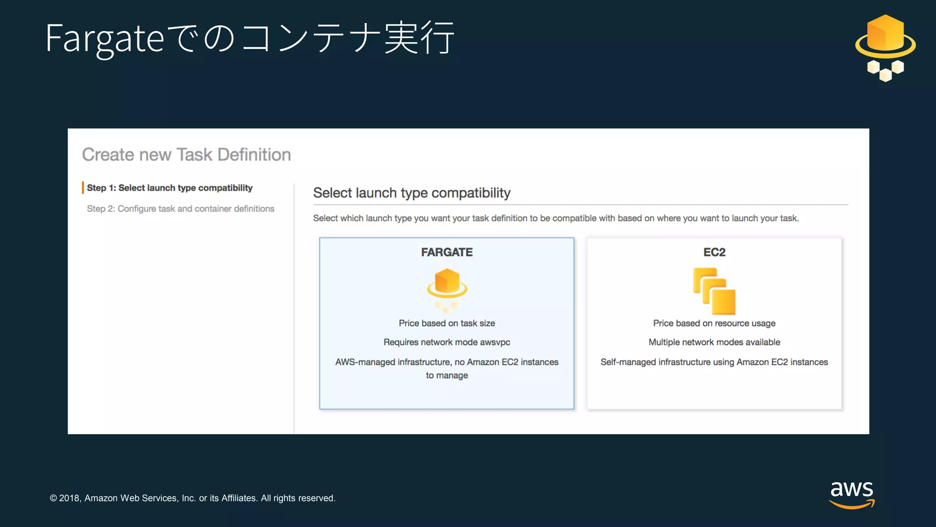The image size is (936, 527).
Task: Click the AWS logo at bottom right
Action: [852, 495]
